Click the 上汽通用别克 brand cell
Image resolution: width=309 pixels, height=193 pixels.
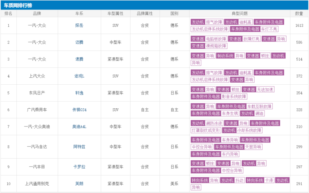37,183
